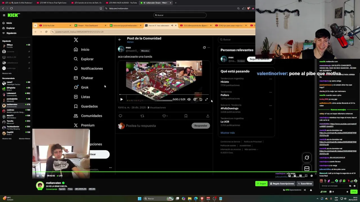Viewport: 360px width, 202px height.
Task: Expand followed list with Mostrar más
Action: (x=7, y=73)
